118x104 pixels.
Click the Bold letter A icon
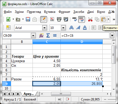point(71,28)
